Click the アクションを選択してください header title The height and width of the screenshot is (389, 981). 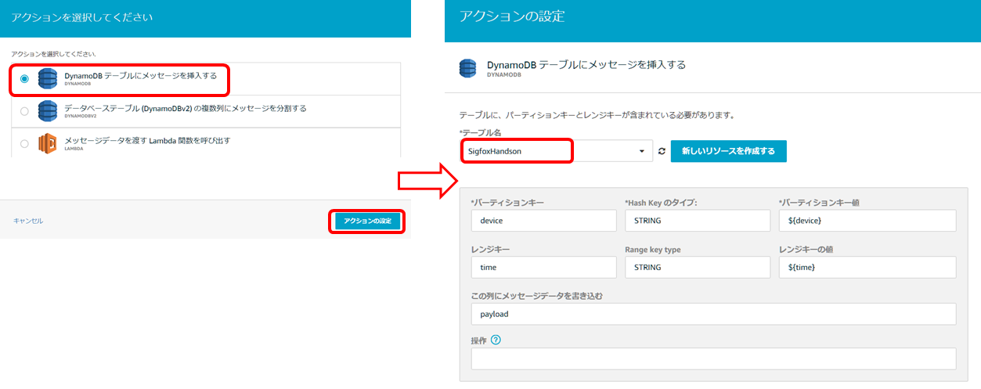[82, 16]
